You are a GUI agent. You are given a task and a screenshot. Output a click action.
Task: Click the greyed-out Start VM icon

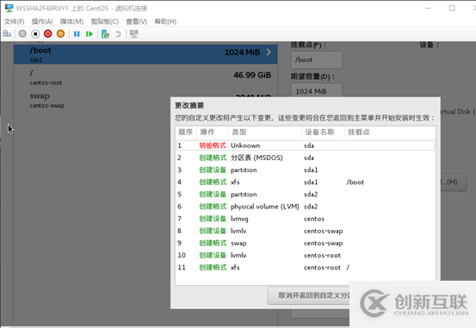click(22, 34)
